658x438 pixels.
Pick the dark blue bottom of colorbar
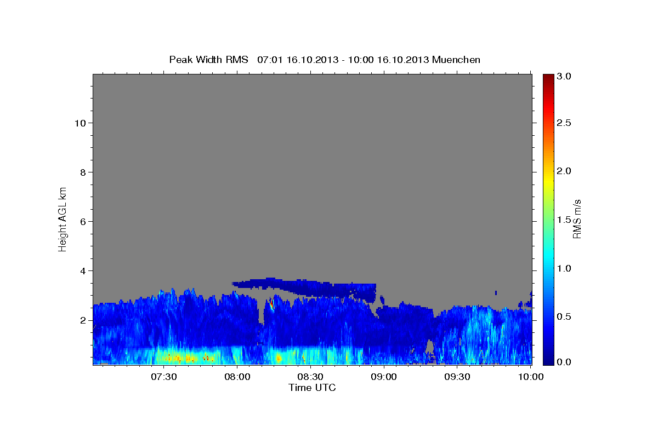(548, 360)
